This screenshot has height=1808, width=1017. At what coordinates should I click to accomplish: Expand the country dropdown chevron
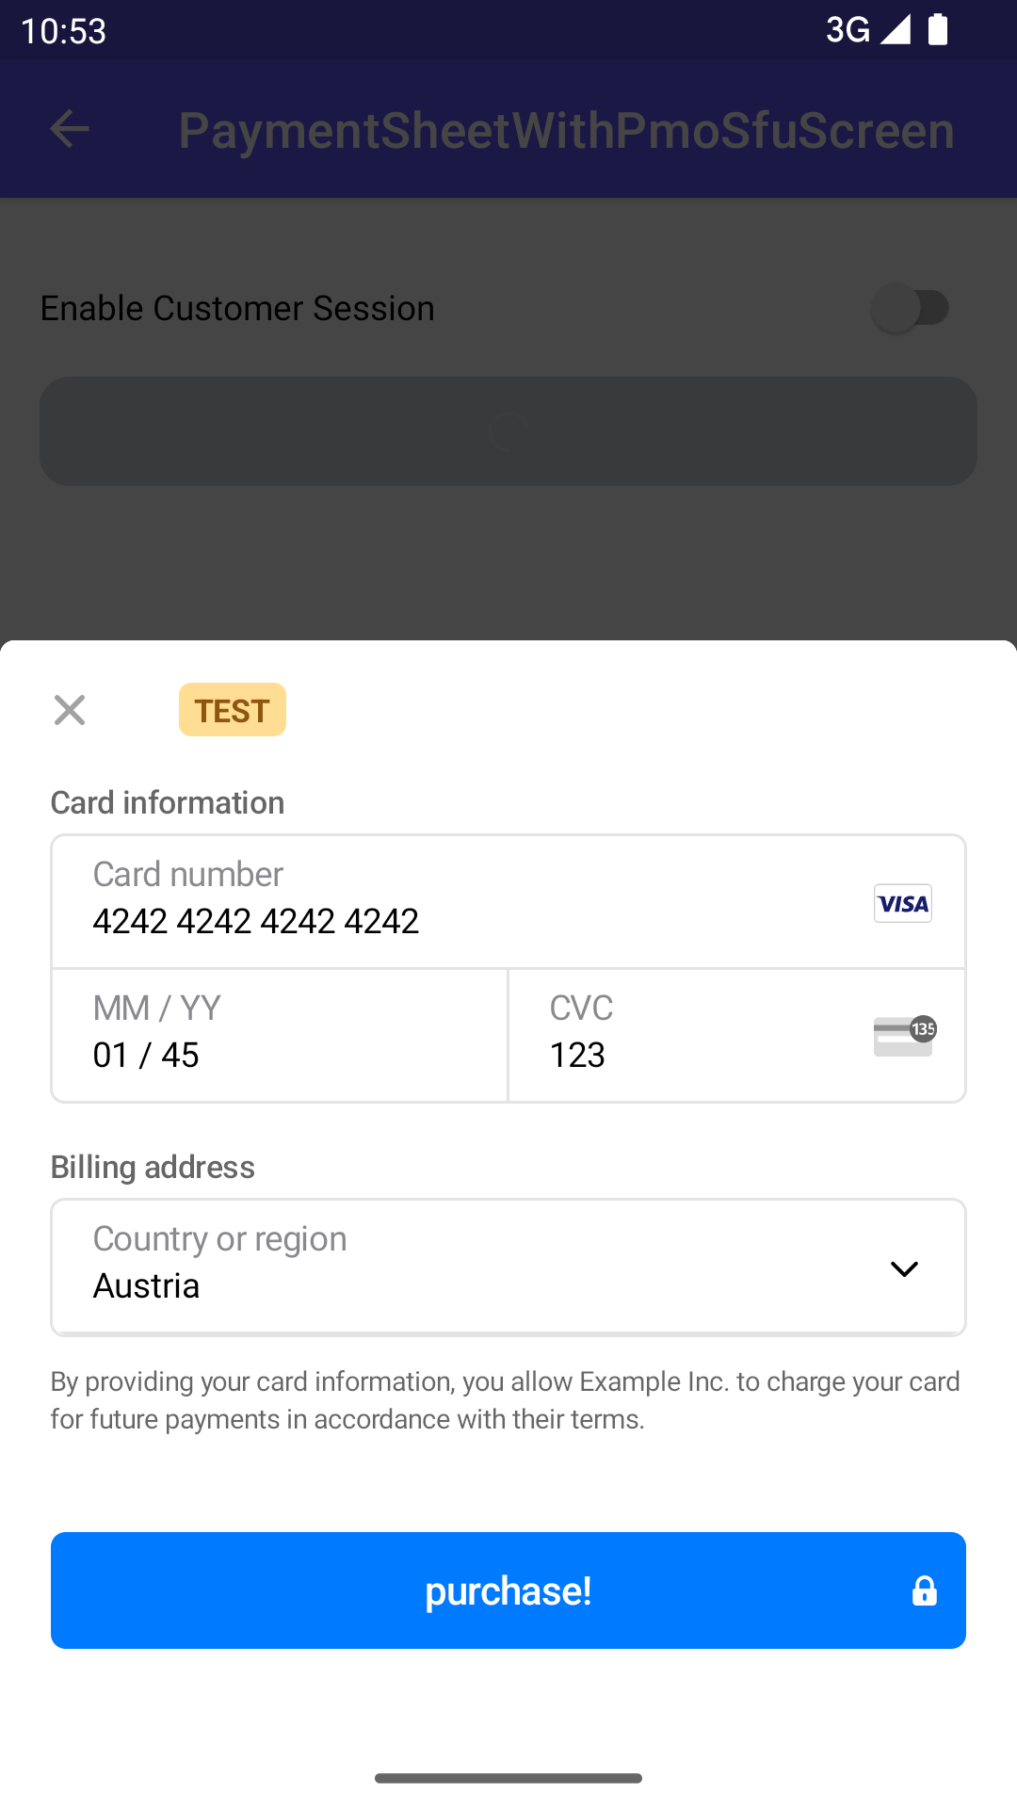[904, 1268]
